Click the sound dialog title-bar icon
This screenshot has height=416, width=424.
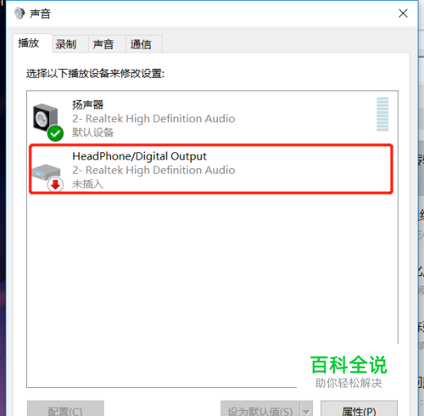point(20,14)
